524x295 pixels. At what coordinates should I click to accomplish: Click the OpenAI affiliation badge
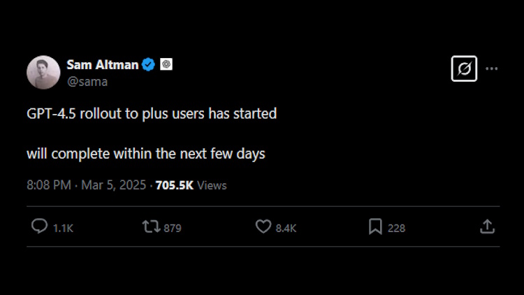[166, 64]
